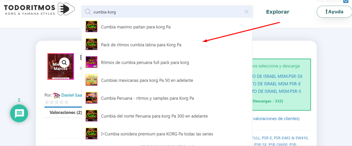Click thumbnail of Cumbia sonidera premium
352x146 pixels.
(x=91, y=134)
